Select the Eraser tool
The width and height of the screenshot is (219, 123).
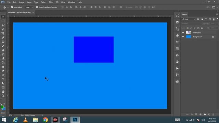click(x=3, y=58)
